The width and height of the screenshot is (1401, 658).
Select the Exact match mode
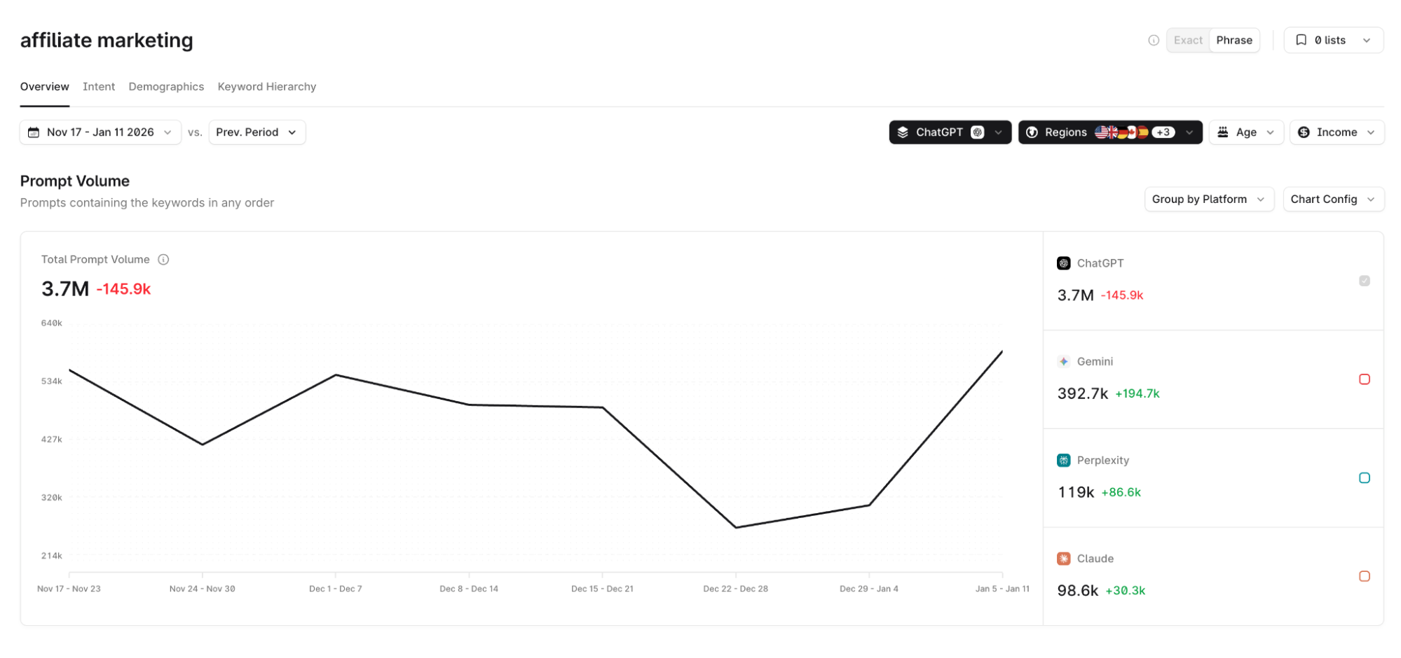click(x=1188, y=41)
